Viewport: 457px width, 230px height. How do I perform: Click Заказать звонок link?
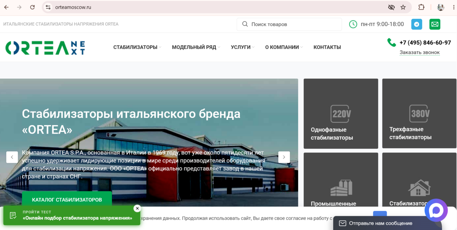point(419,52)
